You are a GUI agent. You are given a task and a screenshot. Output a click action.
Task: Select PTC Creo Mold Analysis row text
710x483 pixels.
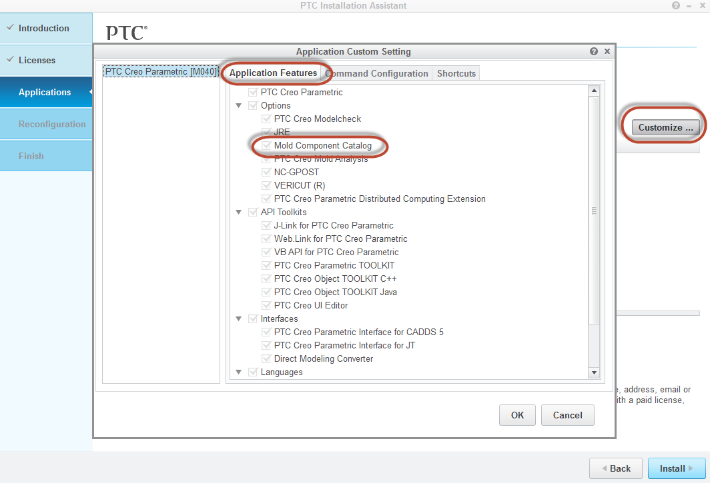[x=321, y=159]
